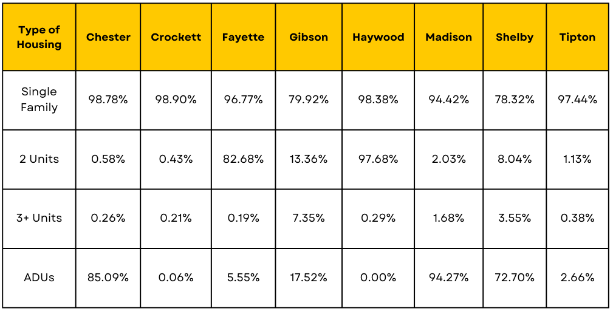The height and width of the screenshot is (311, 613).
Task: Click Chester ADUs value 85.09%
Action: [x=108, y=278]
